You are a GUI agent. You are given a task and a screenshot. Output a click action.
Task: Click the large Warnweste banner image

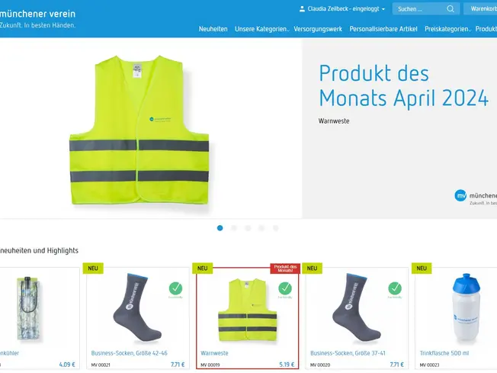click(x=139, y=130)
